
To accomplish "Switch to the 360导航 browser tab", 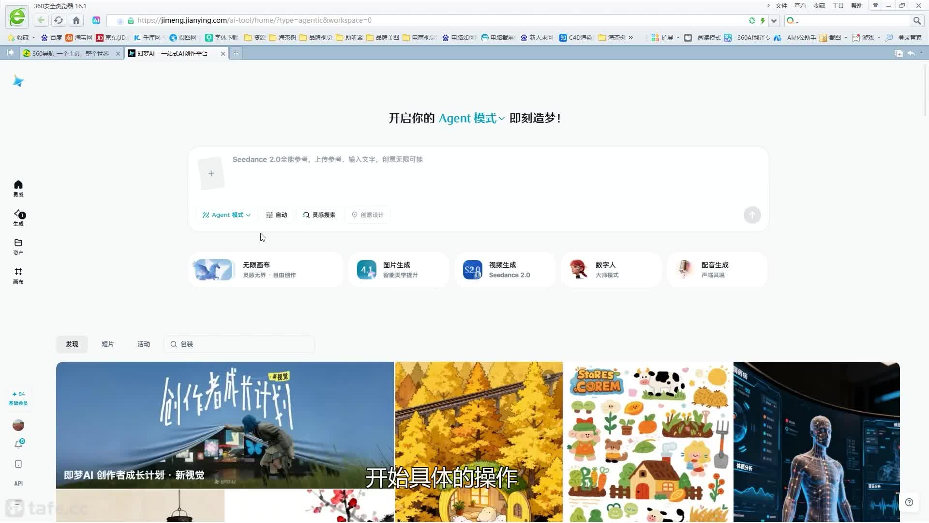I will point(71,53).
